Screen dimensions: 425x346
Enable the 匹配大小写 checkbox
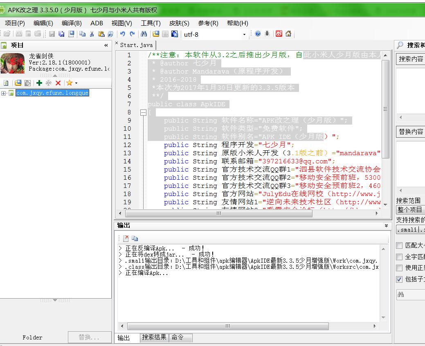(399, 246)
